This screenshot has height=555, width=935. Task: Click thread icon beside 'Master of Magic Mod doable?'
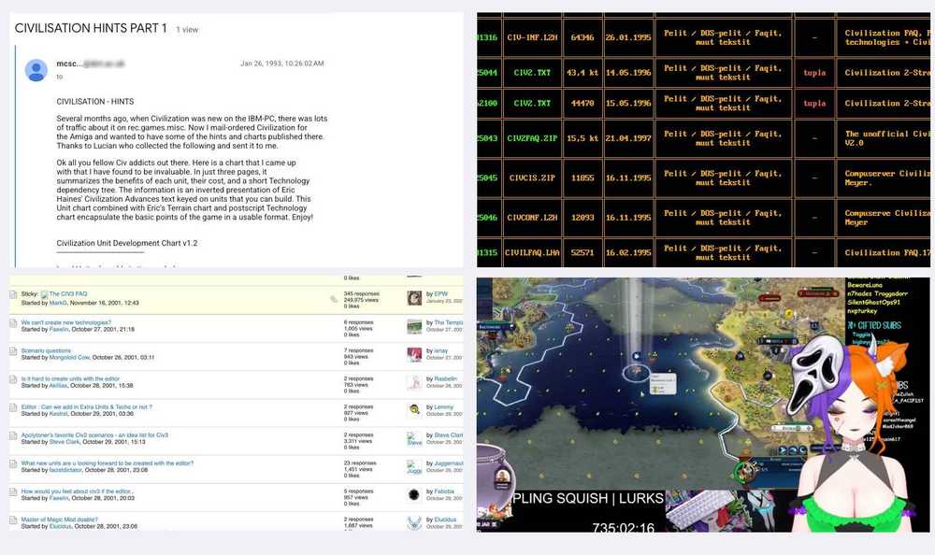point(13,519)
